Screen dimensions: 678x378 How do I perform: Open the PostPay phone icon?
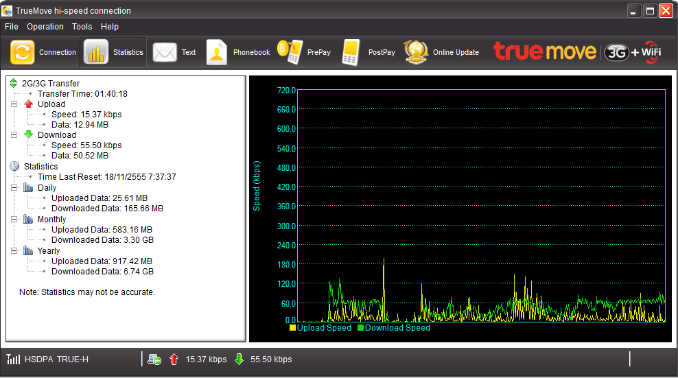[x=351, y=52]
